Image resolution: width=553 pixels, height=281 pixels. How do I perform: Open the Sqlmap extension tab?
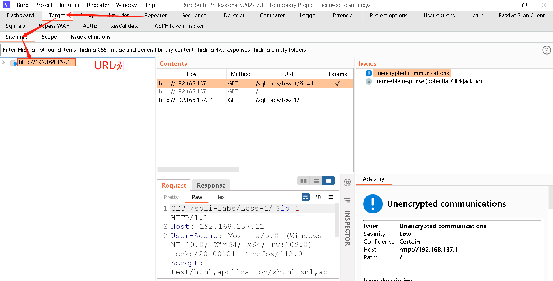(15, 26)
